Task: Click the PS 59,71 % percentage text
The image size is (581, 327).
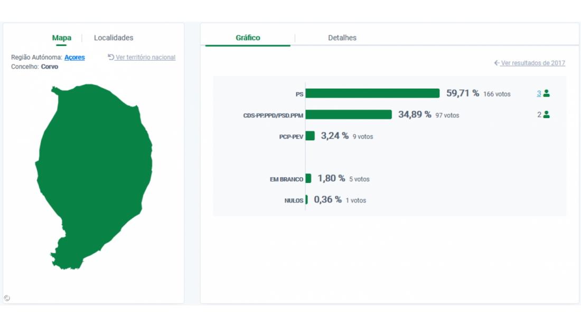Action: [x=463, y=93]
